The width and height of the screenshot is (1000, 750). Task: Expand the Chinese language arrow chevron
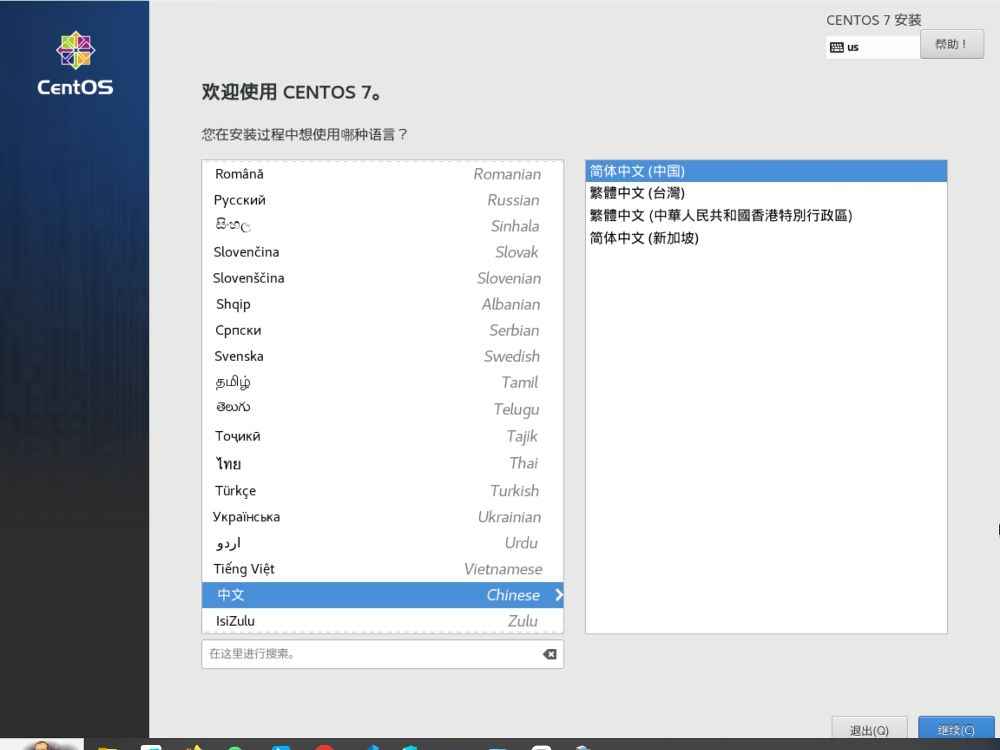tap(558, 595)
